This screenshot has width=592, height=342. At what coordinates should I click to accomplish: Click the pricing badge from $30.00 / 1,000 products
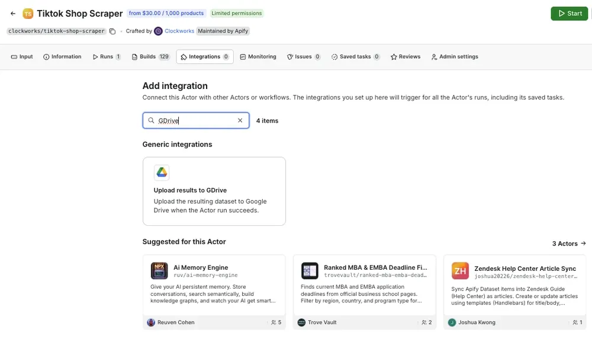(x=166, y=13)
